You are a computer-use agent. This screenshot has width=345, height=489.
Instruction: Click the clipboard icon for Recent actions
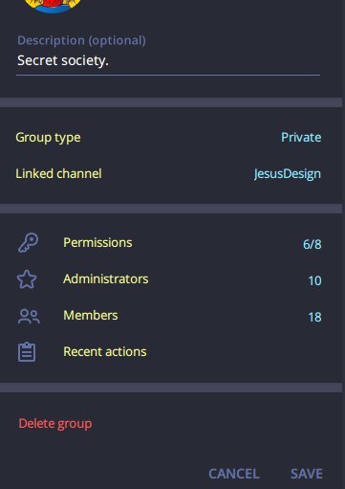point(27,352)
